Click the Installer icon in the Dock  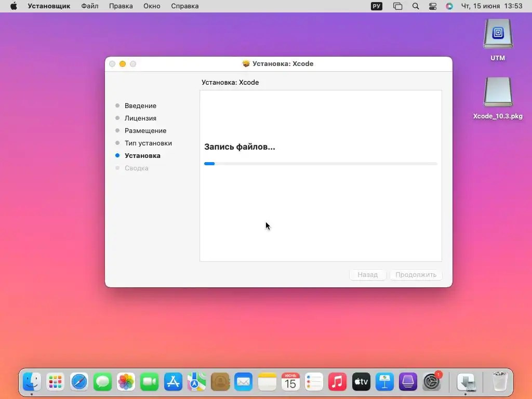click(x=467, y=382)
